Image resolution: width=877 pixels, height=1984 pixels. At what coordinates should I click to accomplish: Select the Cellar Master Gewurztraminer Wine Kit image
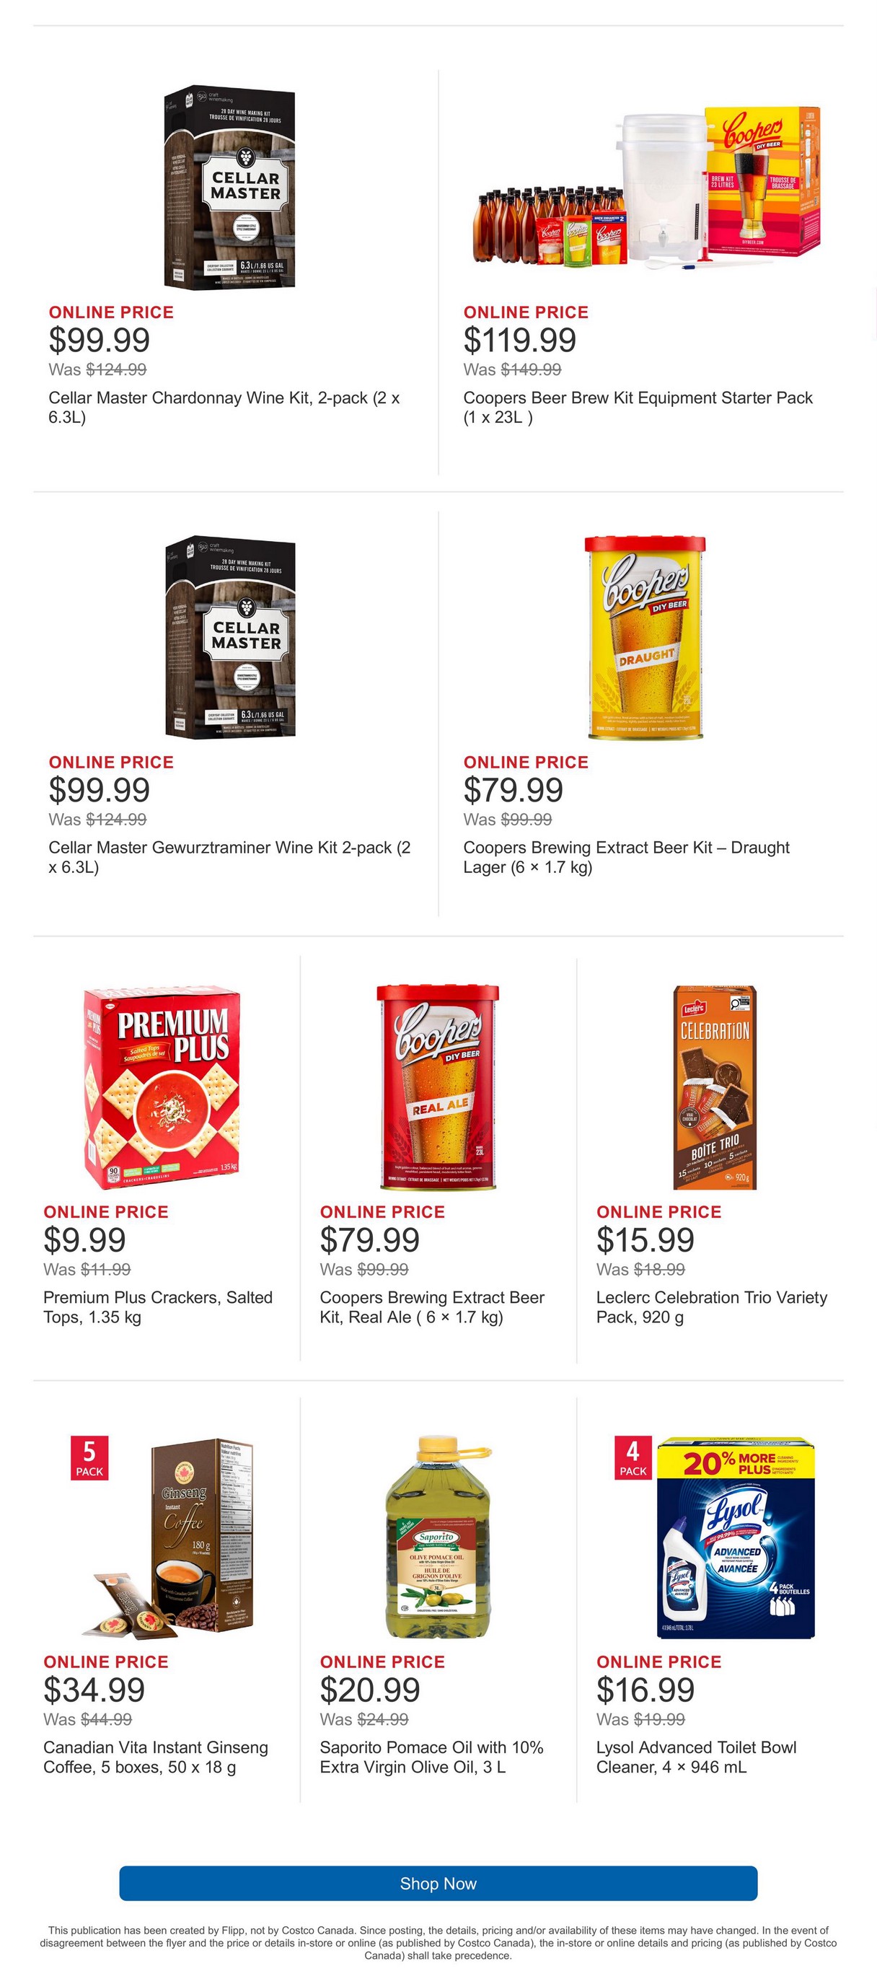(230, 637)
